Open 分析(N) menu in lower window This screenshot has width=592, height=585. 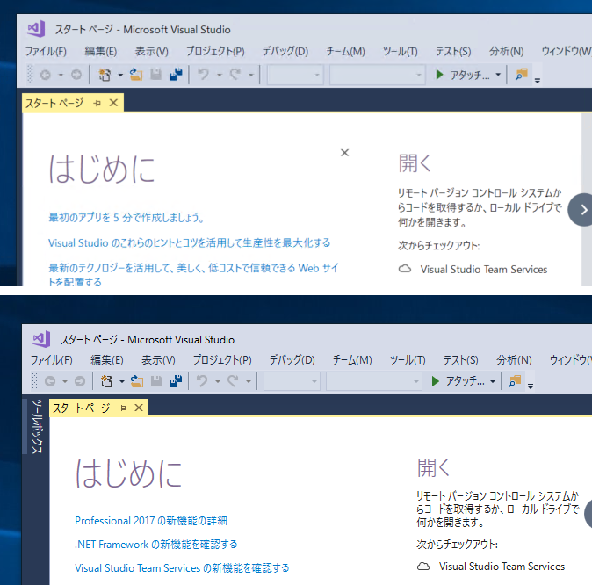(514, 360)
